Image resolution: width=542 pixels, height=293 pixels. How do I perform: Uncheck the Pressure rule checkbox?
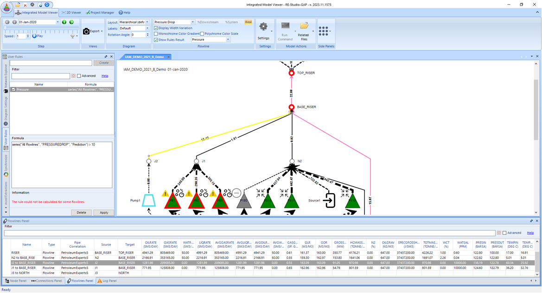[13, 90]
